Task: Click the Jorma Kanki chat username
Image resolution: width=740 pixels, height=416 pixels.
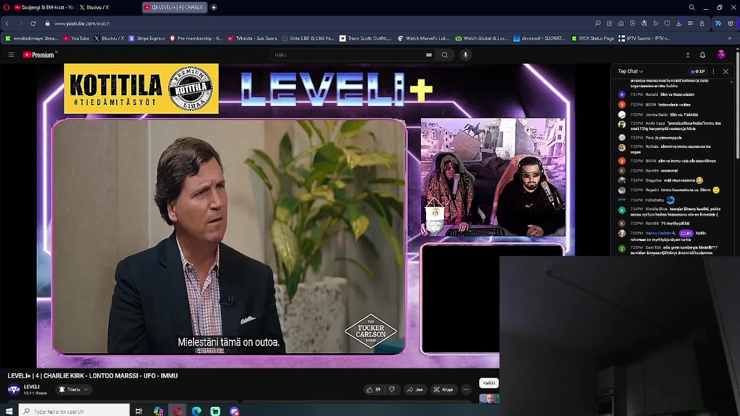Action: click(x=656, y=114)
